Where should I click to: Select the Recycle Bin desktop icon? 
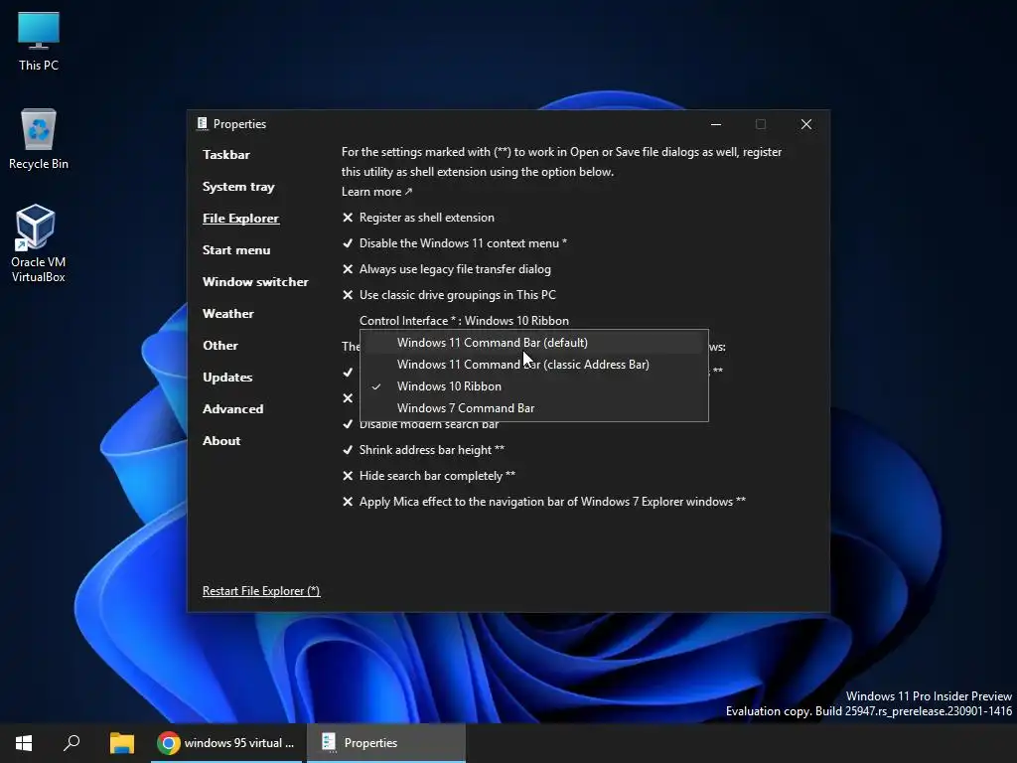(x=39, y=139)
